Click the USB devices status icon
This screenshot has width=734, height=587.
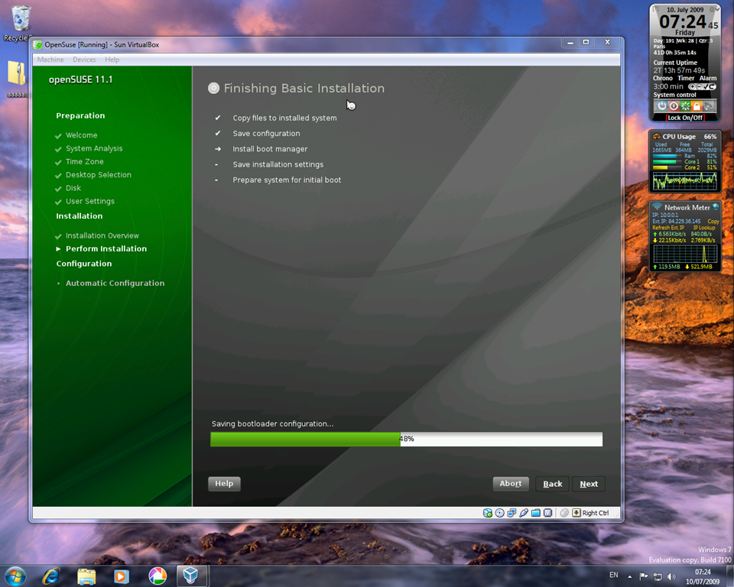[524, 513]
